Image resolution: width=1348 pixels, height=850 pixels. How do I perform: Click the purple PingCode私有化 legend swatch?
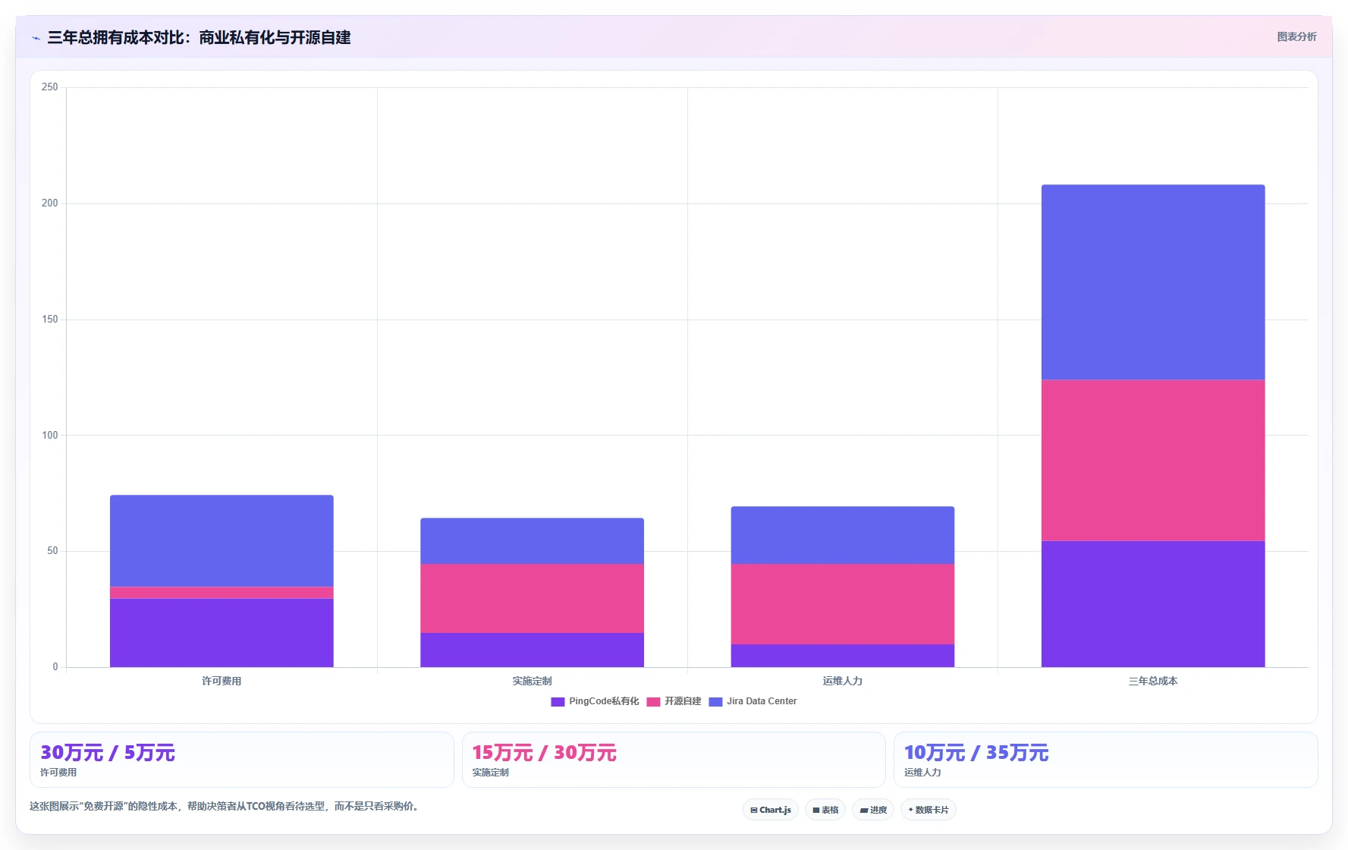[558, 702]
